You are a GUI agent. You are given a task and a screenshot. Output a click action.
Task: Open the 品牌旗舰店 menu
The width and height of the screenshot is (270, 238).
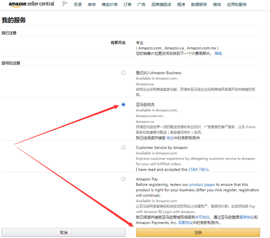point(161,5)
